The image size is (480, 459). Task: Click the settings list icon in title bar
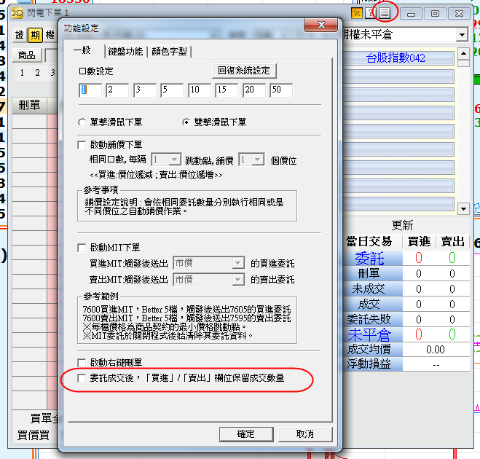tap(385, 12)
